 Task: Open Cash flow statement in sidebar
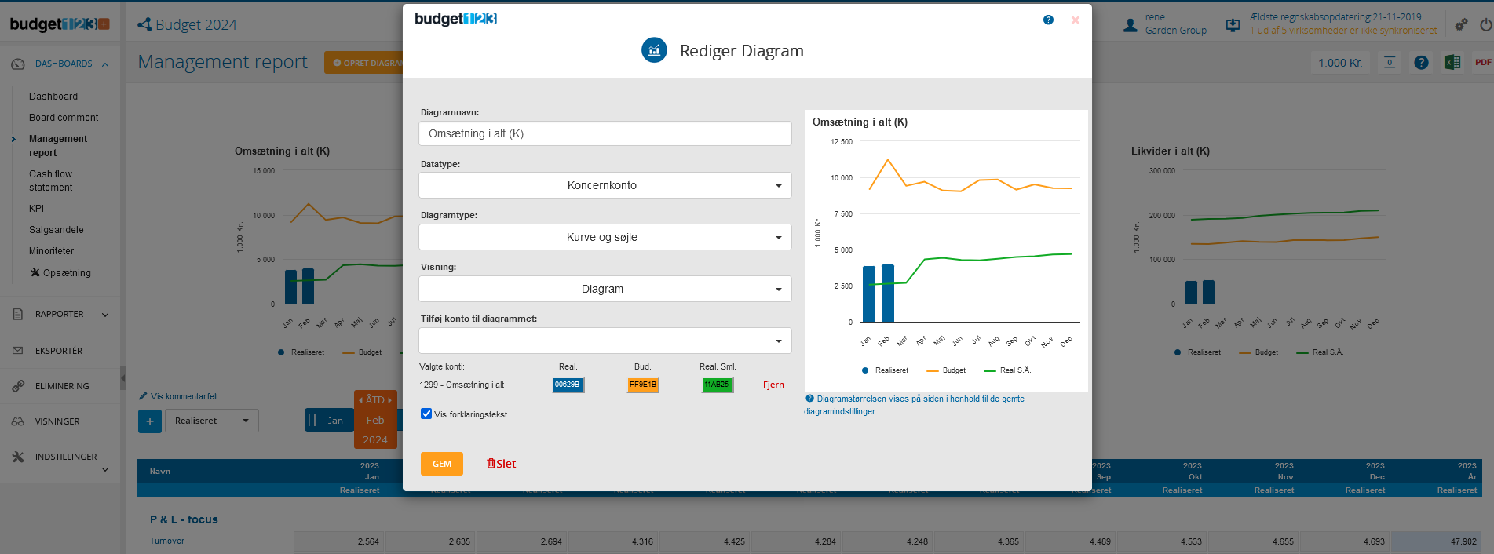point(51,180)
